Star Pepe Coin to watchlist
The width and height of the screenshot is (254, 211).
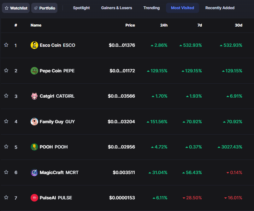[x=6, y=70]
